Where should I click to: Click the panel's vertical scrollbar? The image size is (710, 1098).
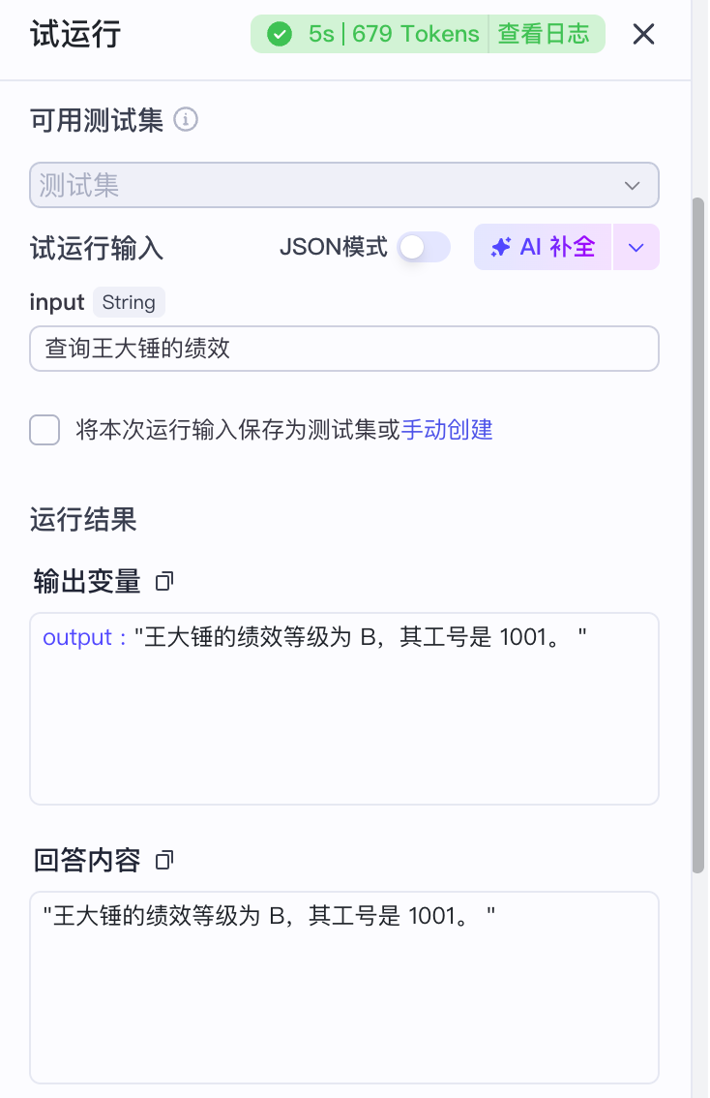(698, 533)
